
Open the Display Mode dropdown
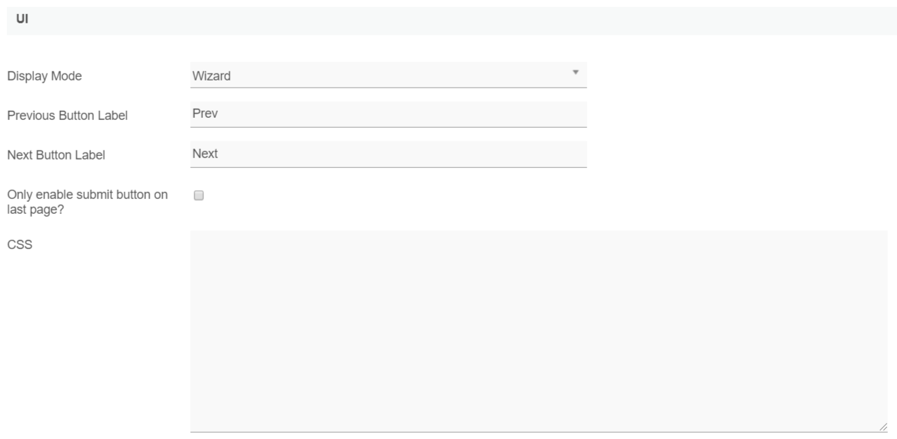click(388, 76)
